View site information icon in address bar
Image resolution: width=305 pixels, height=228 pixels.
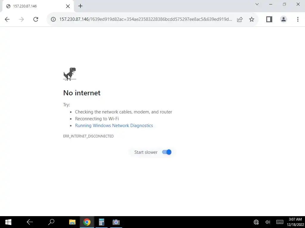[53, 19]
